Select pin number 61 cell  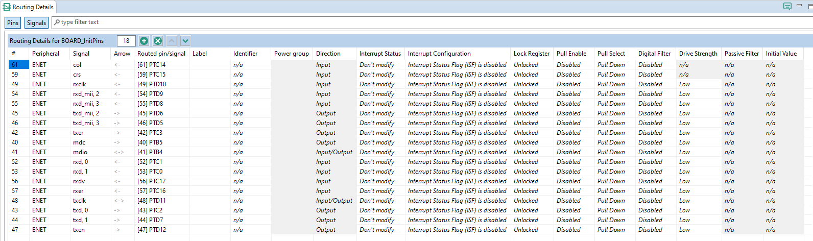(18, 65)
